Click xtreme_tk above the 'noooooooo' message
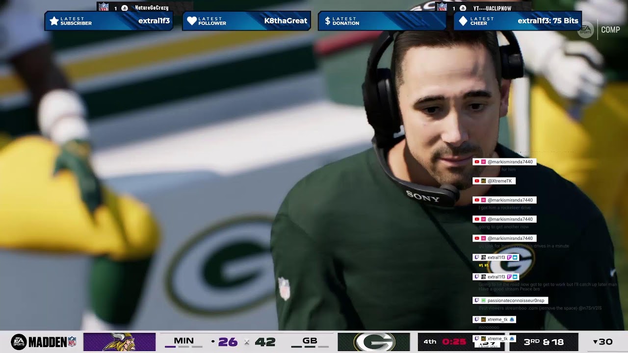The height and width of the screenshot is (353, 628). coord(497,320)
